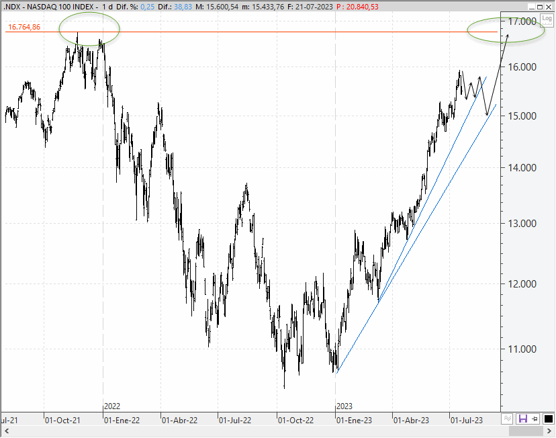
Task: Click the pushpin icon
Action: (535, 419)
